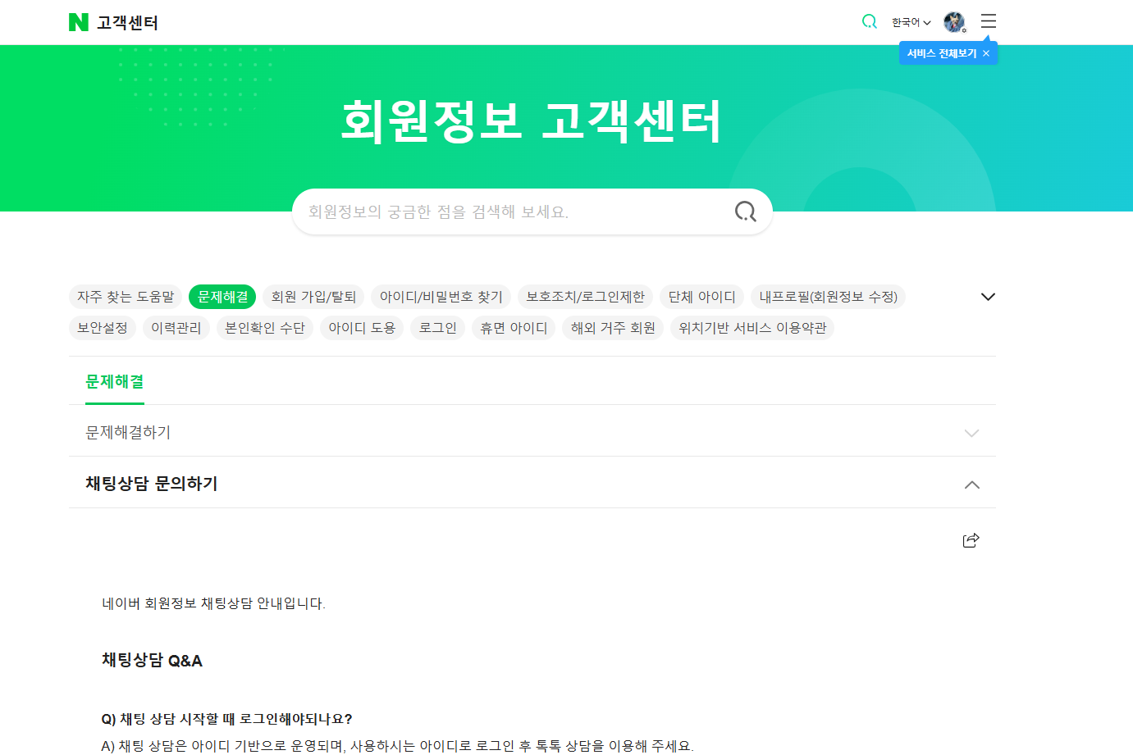The height and width of the screenshot is (755, 1133).
Task: Expand the hidden help topic tags chevron
Action: pyautogui.click(x=988, y=296)
